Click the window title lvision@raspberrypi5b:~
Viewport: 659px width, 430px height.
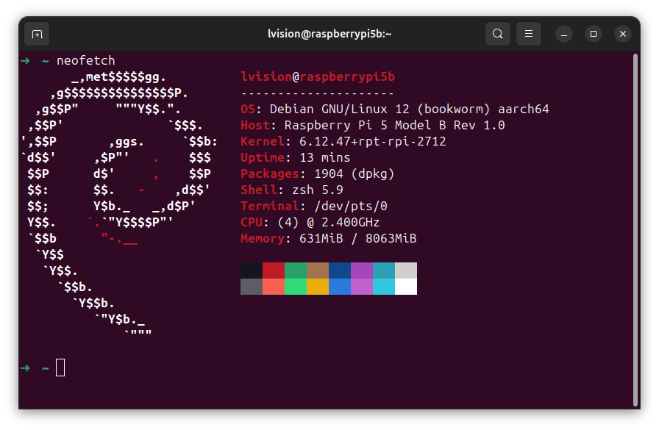click(329, 34)
